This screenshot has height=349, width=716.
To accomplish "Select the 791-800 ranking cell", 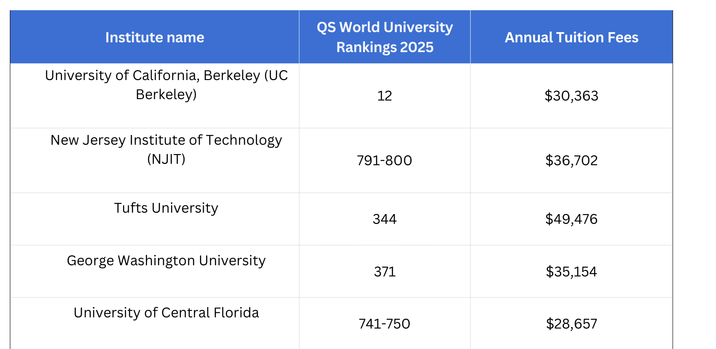I will point(385,161).
